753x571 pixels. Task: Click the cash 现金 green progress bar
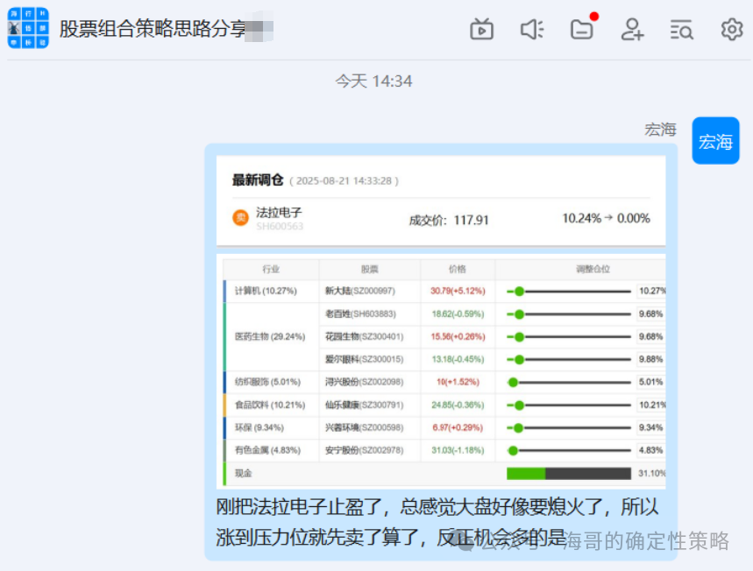point(569,474)
